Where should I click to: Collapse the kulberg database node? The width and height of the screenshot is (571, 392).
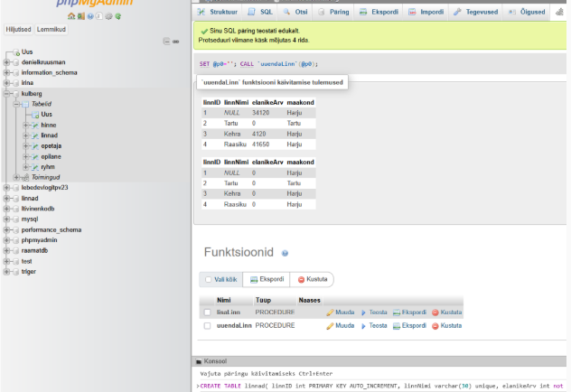tap(7, 93)
